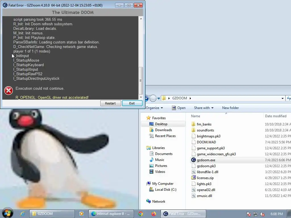Click network tray icon
Viewport: 291px width, 218px height.
point(255,214)
